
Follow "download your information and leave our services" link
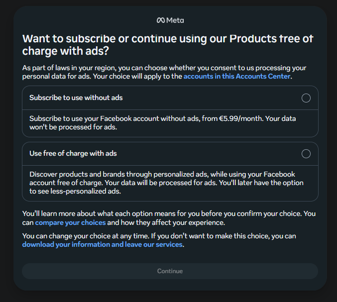click(103, 244)
